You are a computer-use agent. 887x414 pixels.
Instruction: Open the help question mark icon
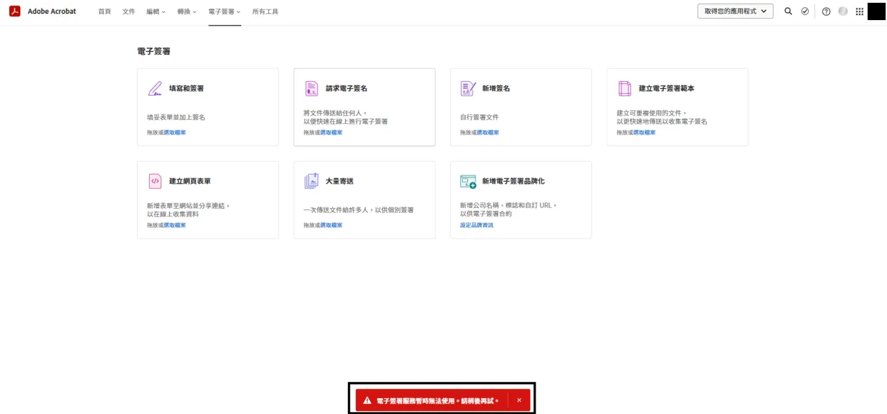tap(826, 11)
